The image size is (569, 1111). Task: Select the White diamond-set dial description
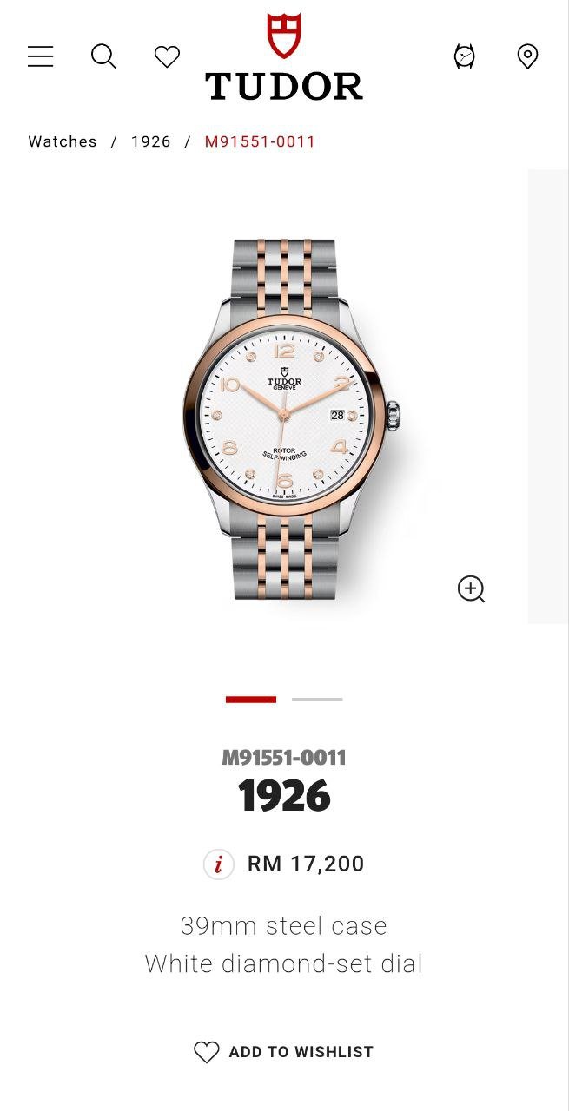[x=284, y=963]
